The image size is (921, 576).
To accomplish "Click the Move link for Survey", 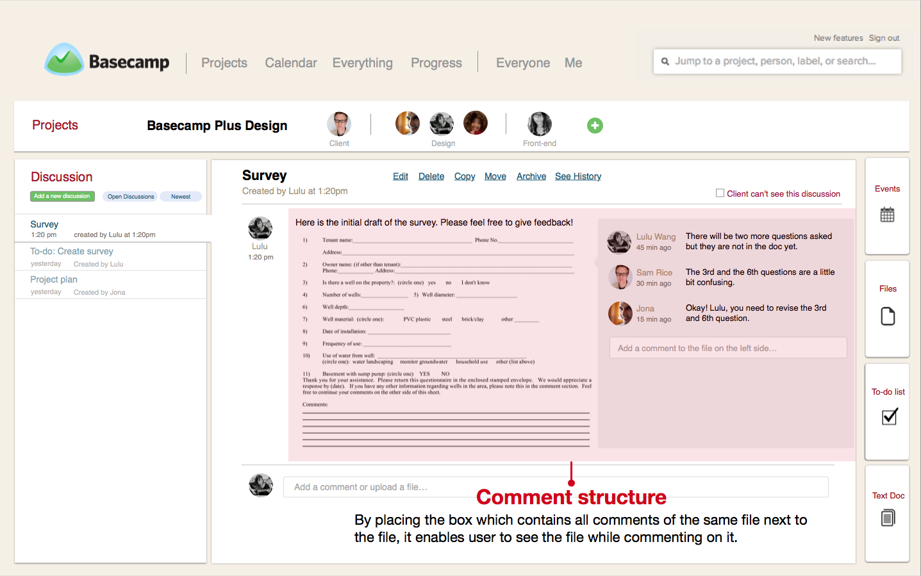I will point(495,176).
